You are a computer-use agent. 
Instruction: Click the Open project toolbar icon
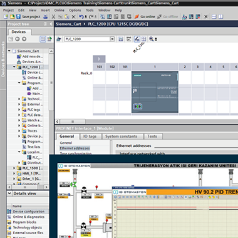[x=13, y=16]
